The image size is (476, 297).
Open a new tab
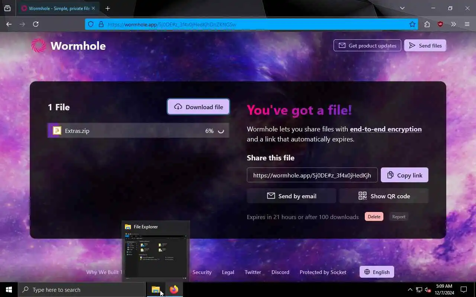pos(107,8)
